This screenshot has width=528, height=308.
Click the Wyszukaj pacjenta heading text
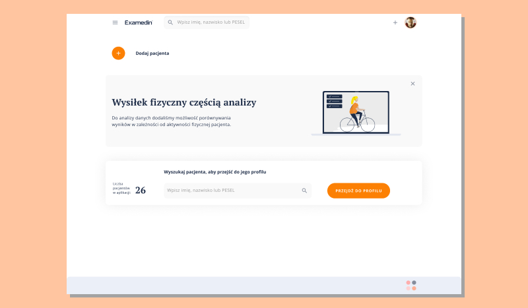[x=215, y=172]
